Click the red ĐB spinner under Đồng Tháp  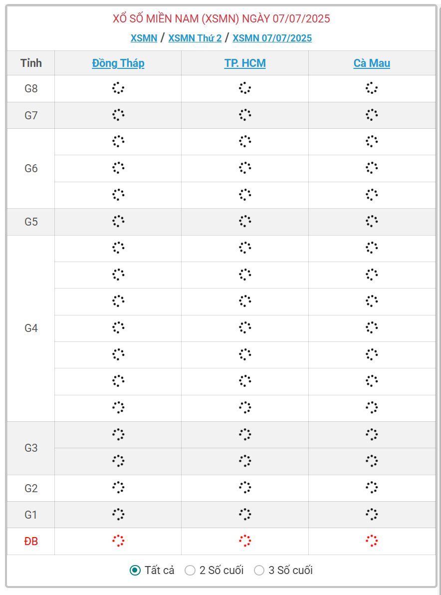(118, 541)
